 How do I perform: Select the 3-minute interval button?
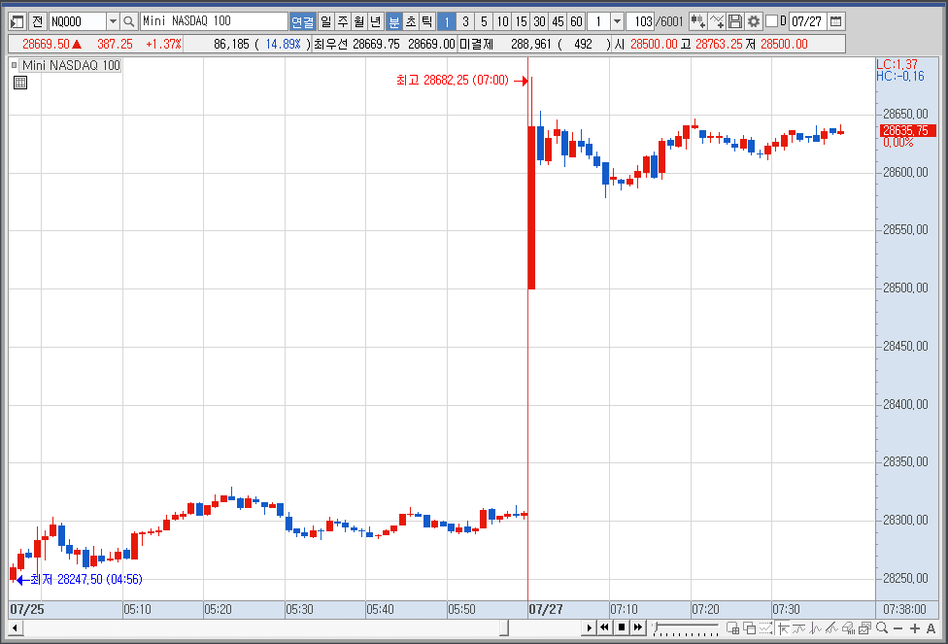(x=465, y=21)
